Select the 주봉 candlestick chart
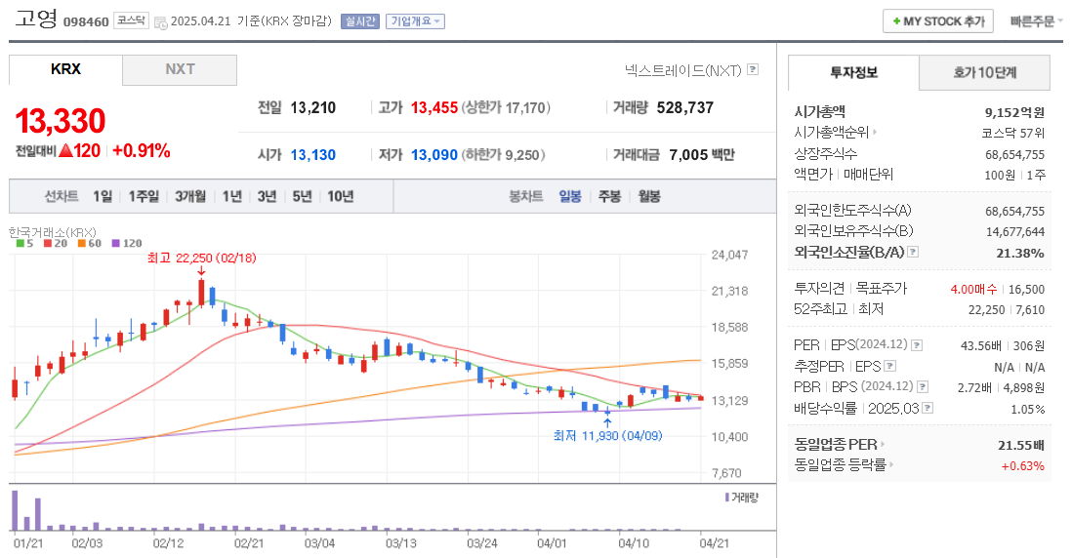The width and height of the screenshot is (1072, 558). point(610,197)
